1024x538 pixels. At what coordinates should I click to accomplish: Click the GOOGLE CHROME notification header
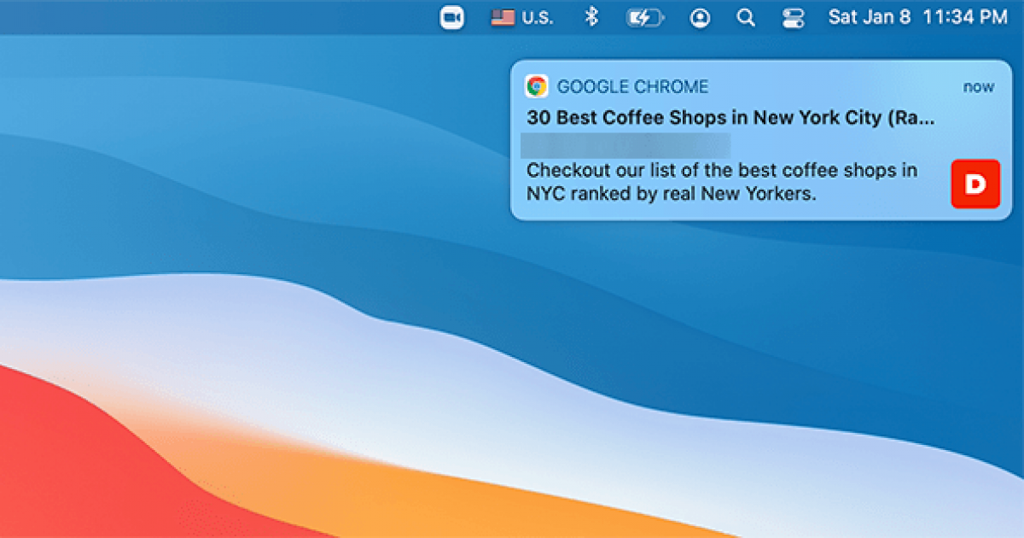coord(632,86)
